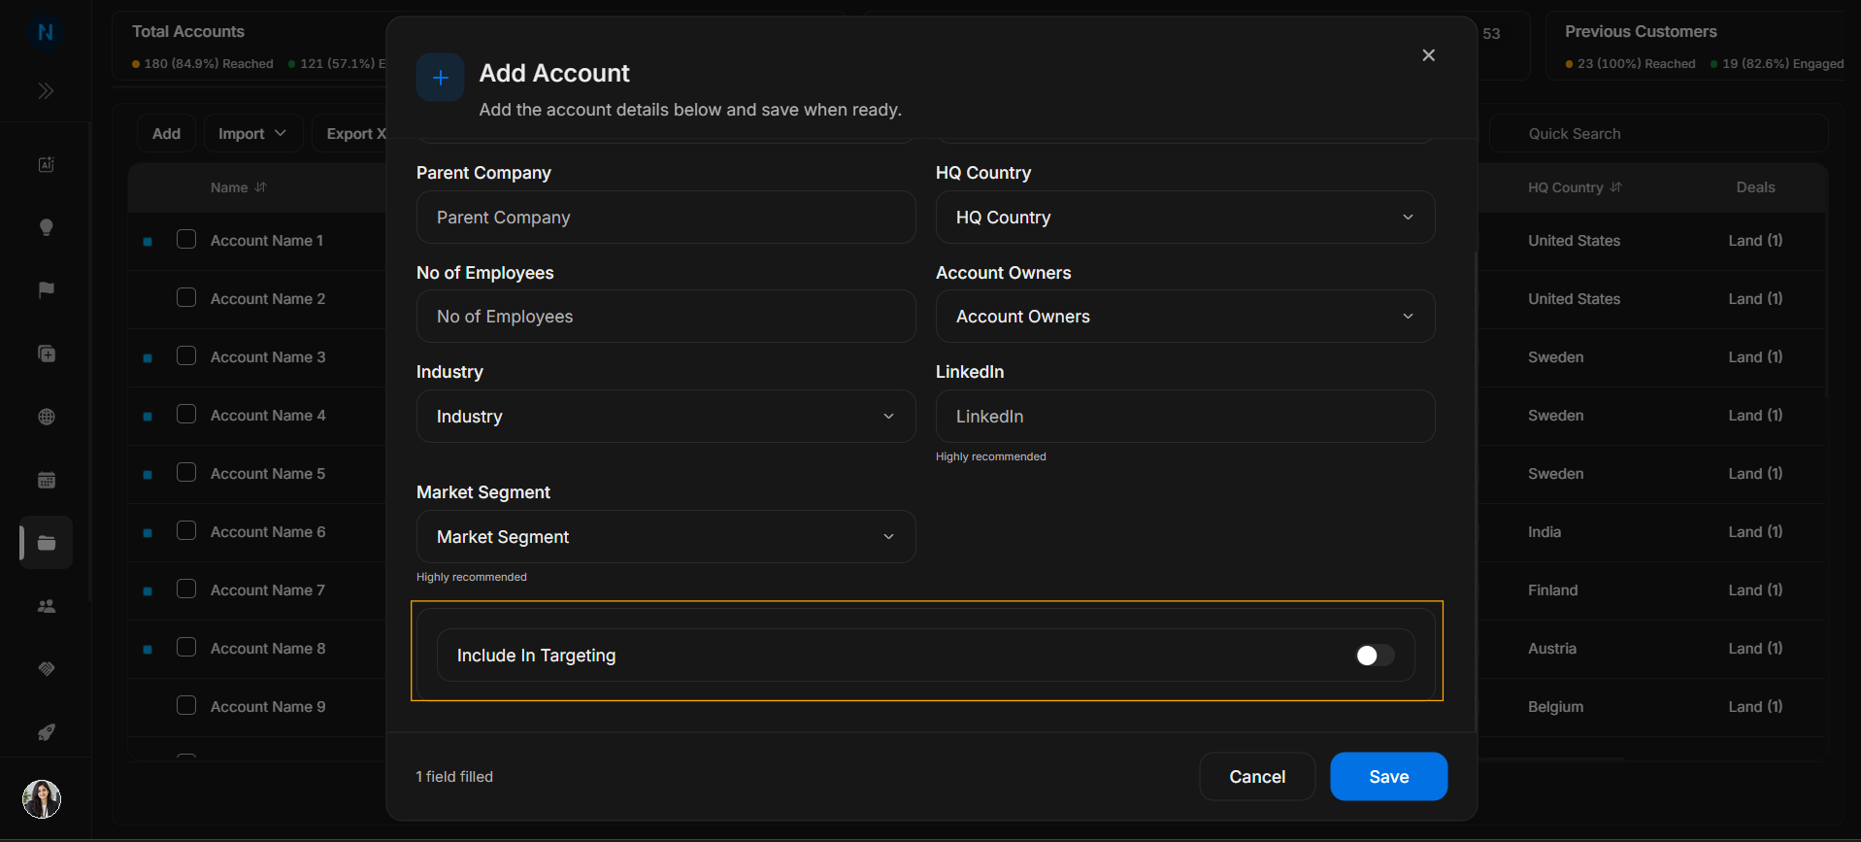The width and height of the screenshot is (1861, 842).
Task: Toggle the Include In Targeting switch
Action: [1375, 656]
